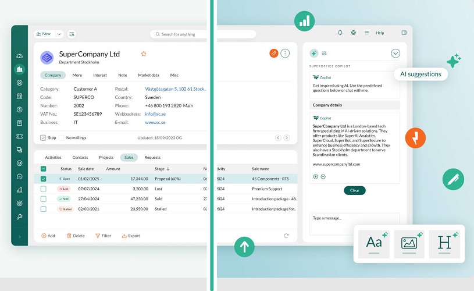Click the New button
This screenshot has width=474, height=291.
coord(44,34)
